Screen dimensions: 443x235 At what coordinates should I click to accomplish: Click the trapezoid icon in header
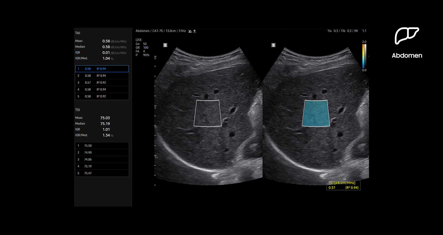point(195,31)
